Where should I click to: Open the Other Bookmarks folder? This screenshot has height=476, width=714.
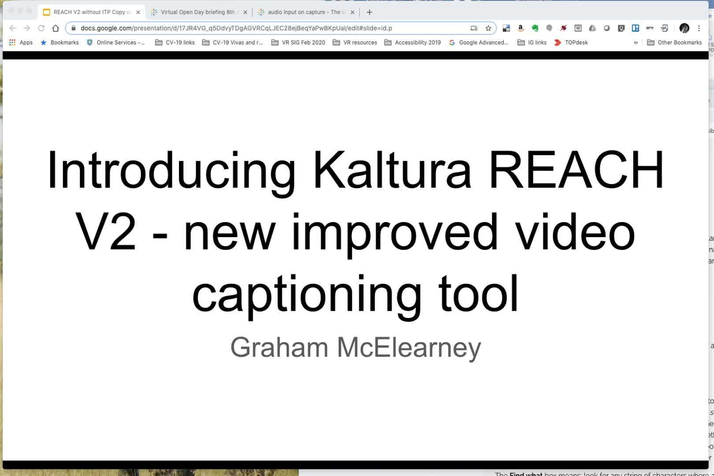(674, 42)
